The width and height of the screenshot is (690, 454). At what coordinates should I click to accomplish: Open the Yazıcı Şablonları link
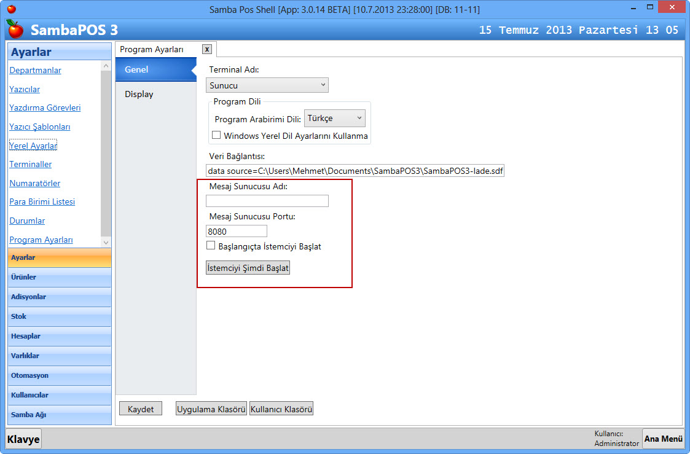point(39,127)
